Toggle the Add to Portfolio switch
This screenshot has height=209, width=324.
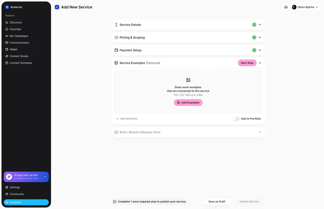(x=236, y=119)
